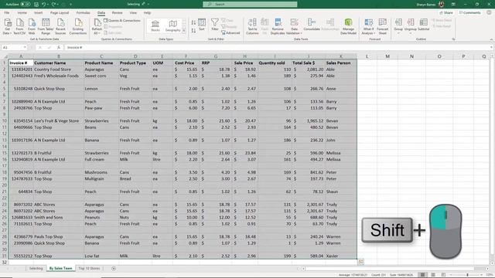Open the Ribbon Display Options icon

pyautogui.click(x=453, y=5)
